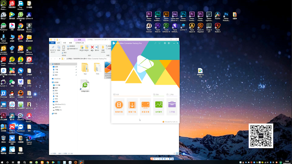Open the Data folder

point(97,68)
